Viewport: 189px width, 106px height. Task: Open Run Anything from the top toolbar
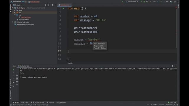coord(171,2)
